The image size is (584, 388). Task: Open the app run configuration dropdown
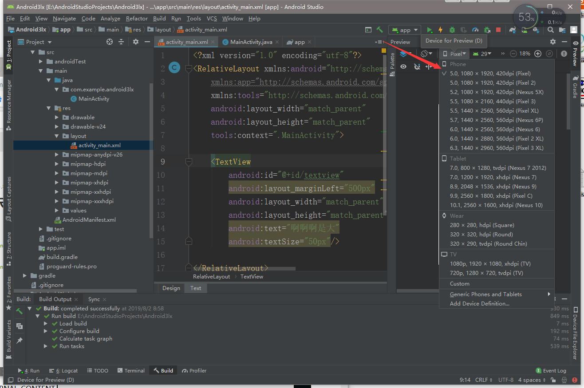[x=404, y=30]
